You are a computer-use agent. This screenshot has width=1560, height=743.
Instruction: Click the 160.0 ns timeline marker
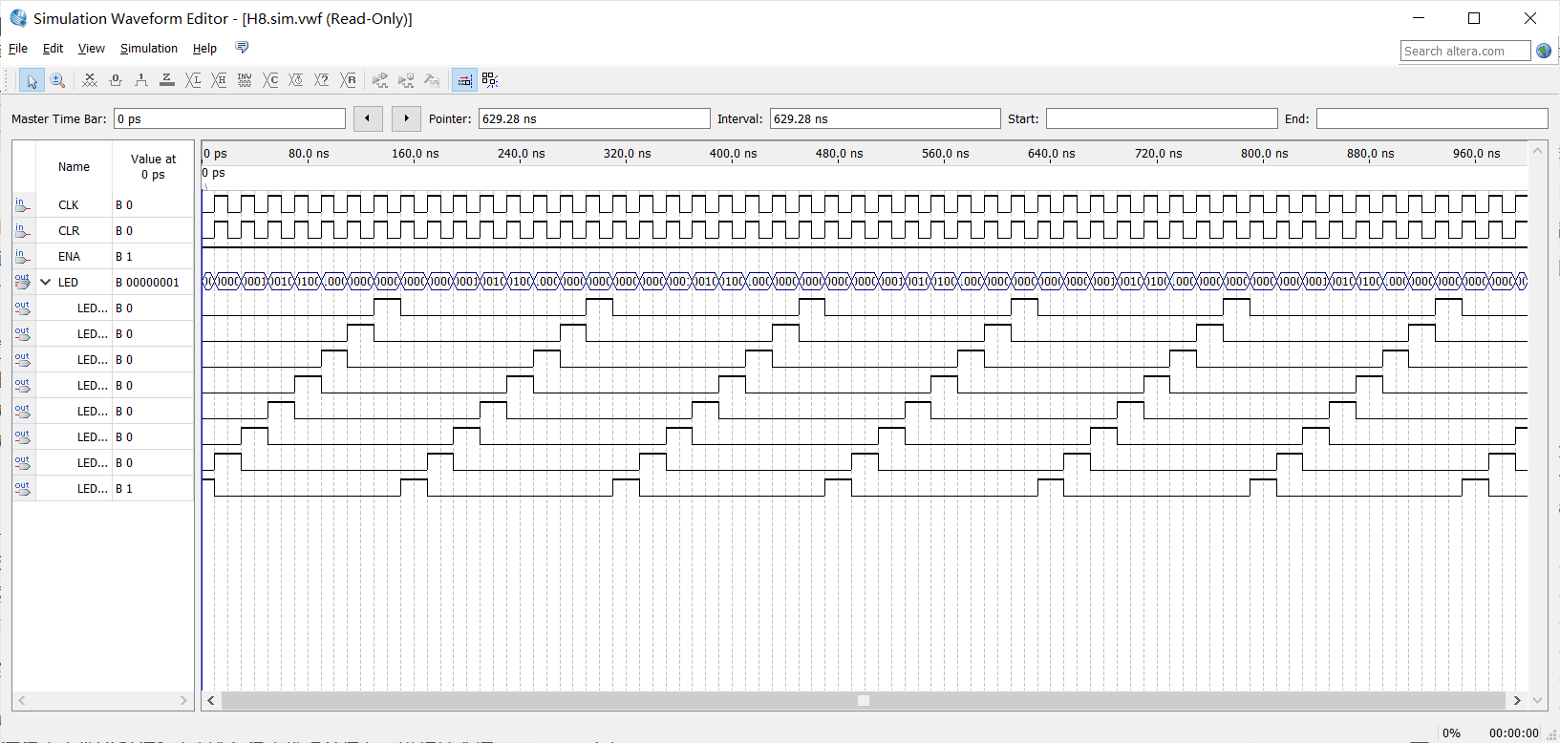[415, 153]
